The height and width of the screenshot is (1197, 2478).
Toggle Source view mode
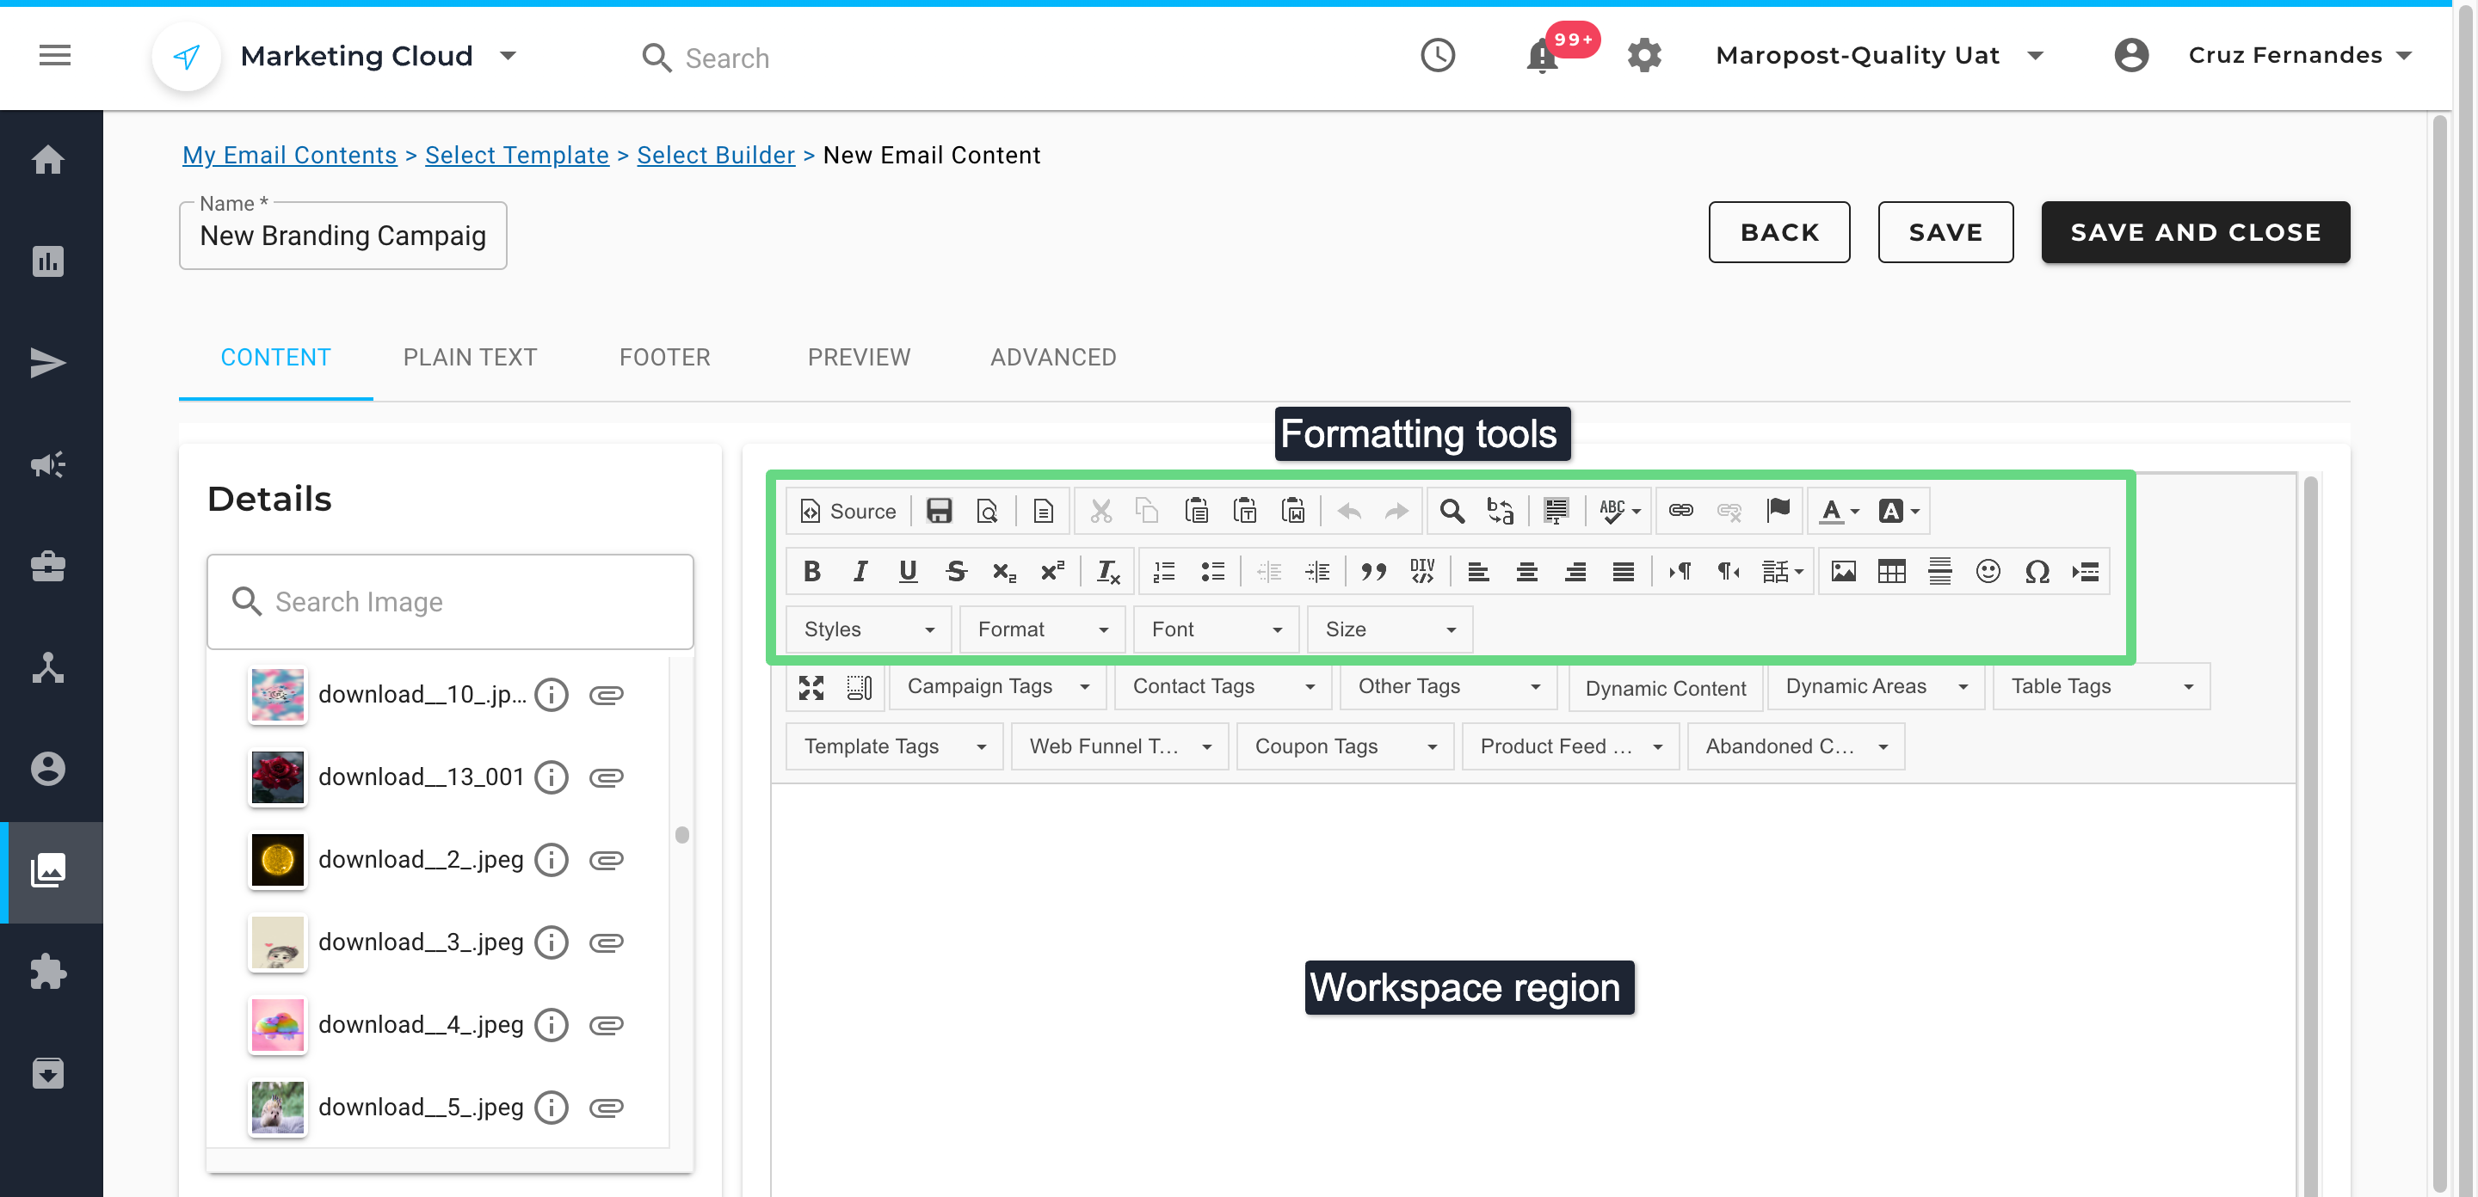pyautogui.click(x=848, y=511)
